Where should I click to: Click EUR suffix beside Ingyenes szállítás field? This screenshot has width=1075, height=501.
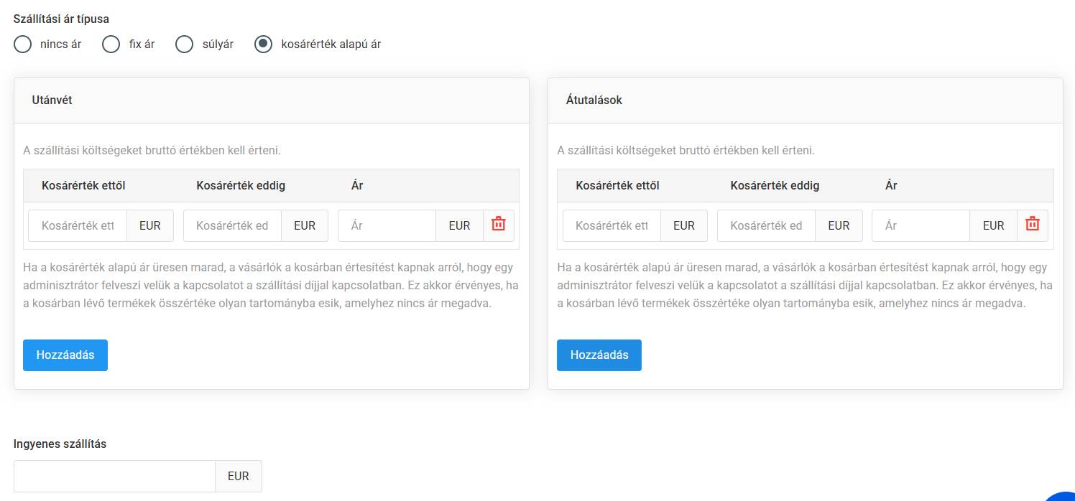(x=239, y=476)
